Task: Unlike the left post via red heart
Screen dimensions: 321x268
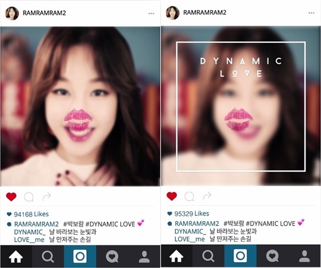Action: tap(11, 197)
